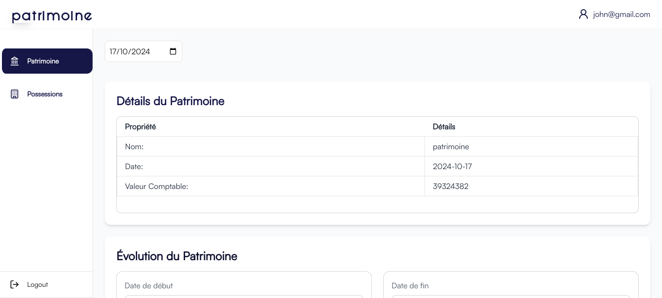Viewport: 662px width, 298px height.
Task: Click the Détails du Patrimoine heading
Action: (x=171, y=101)
